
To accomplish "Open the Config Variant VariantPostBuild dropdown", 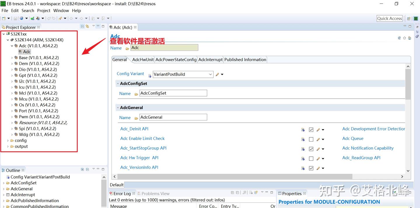I will pyautogui.click(x=211, y=74).
